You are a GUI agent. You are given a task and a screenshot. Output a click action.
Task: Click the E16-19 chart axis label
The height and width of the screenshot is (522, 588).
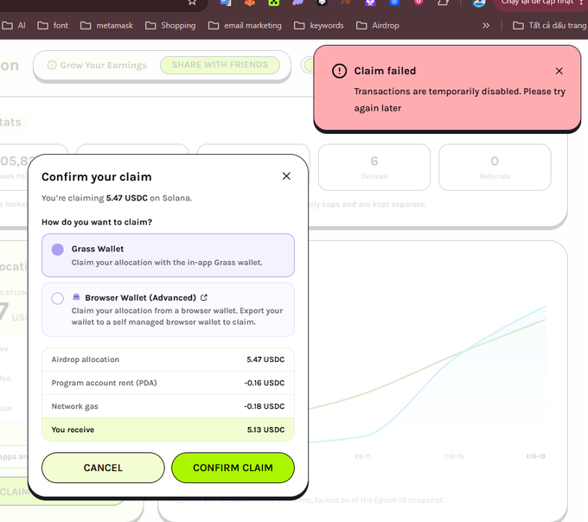coord(535,456)
